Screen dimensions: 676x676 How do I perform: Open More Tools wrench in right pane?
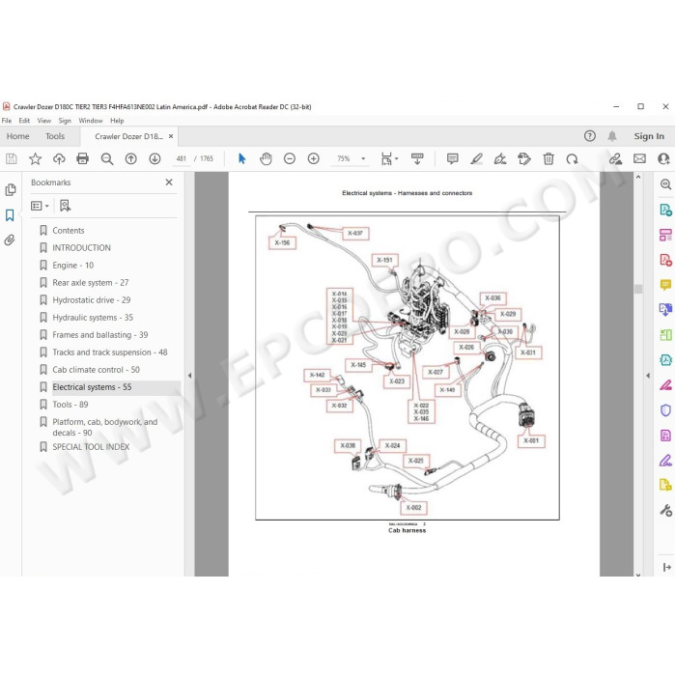tap(665, 511)
